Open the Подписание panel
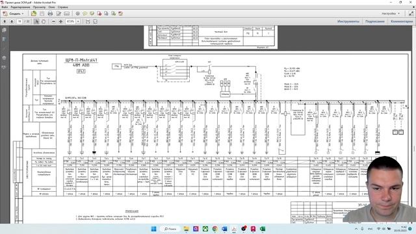The width and height of the screenshot is (416, 234). point(374,21)
